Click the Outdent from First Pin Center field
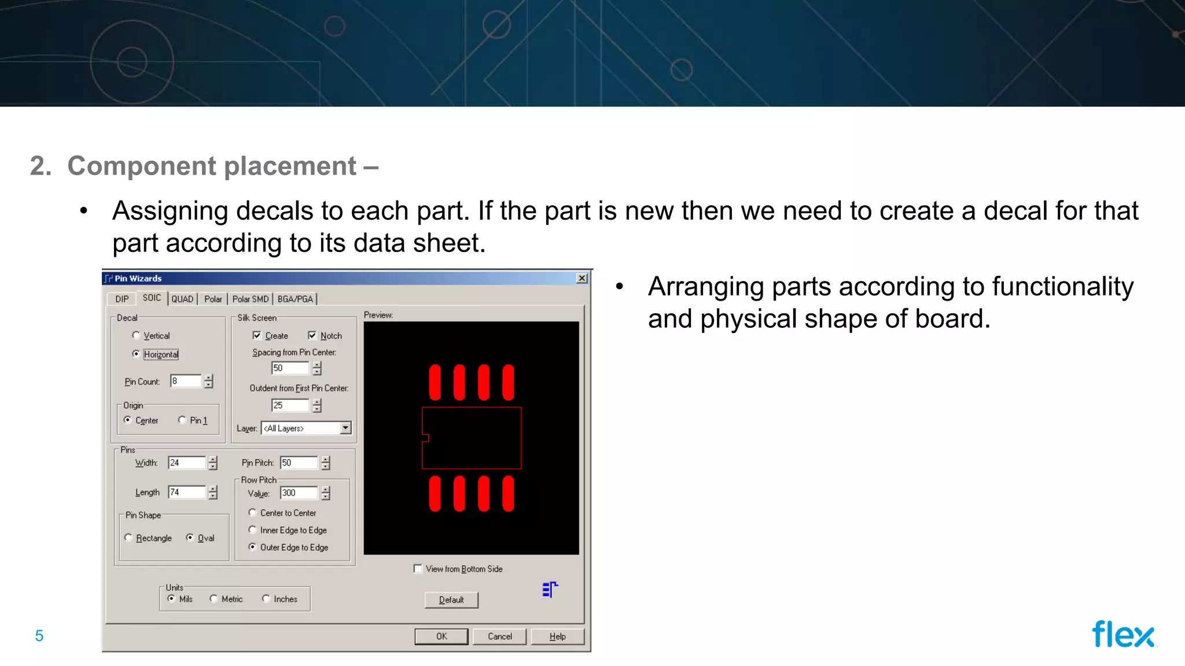Viewport: 1185px width, 666px height. click(291, 406)
